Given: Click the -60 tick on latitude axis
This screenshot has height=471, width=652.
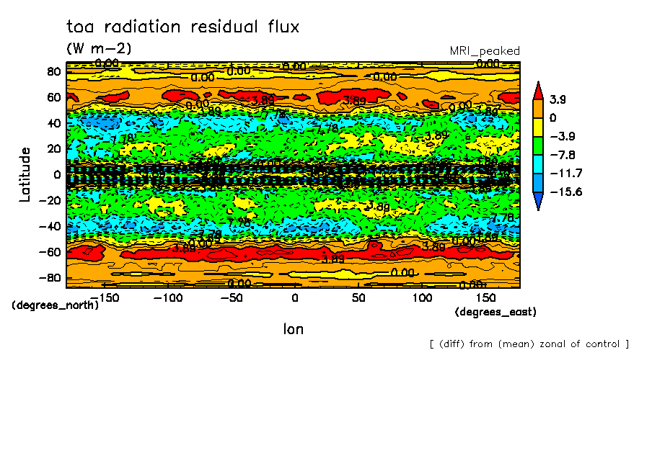Looking at the screenshot, I should pyautogui.click(x=50, y=252).
